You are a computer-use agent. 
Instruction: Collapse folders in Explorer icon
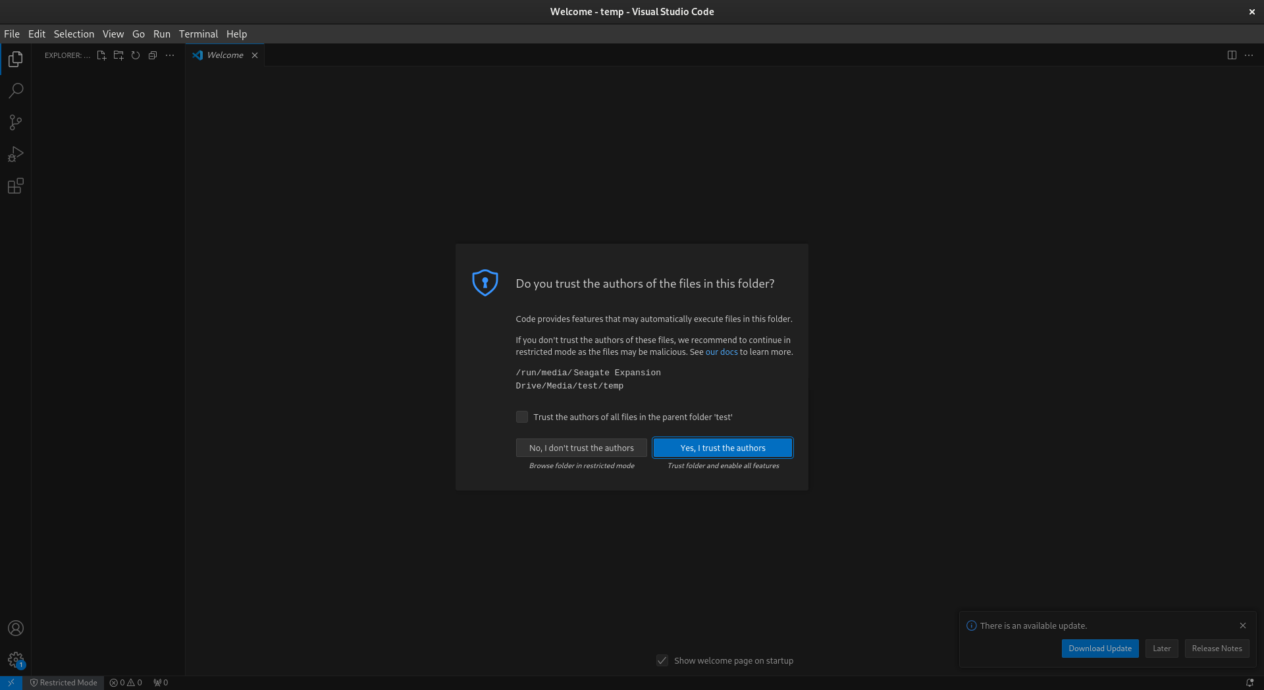click(x=153, y=55)
